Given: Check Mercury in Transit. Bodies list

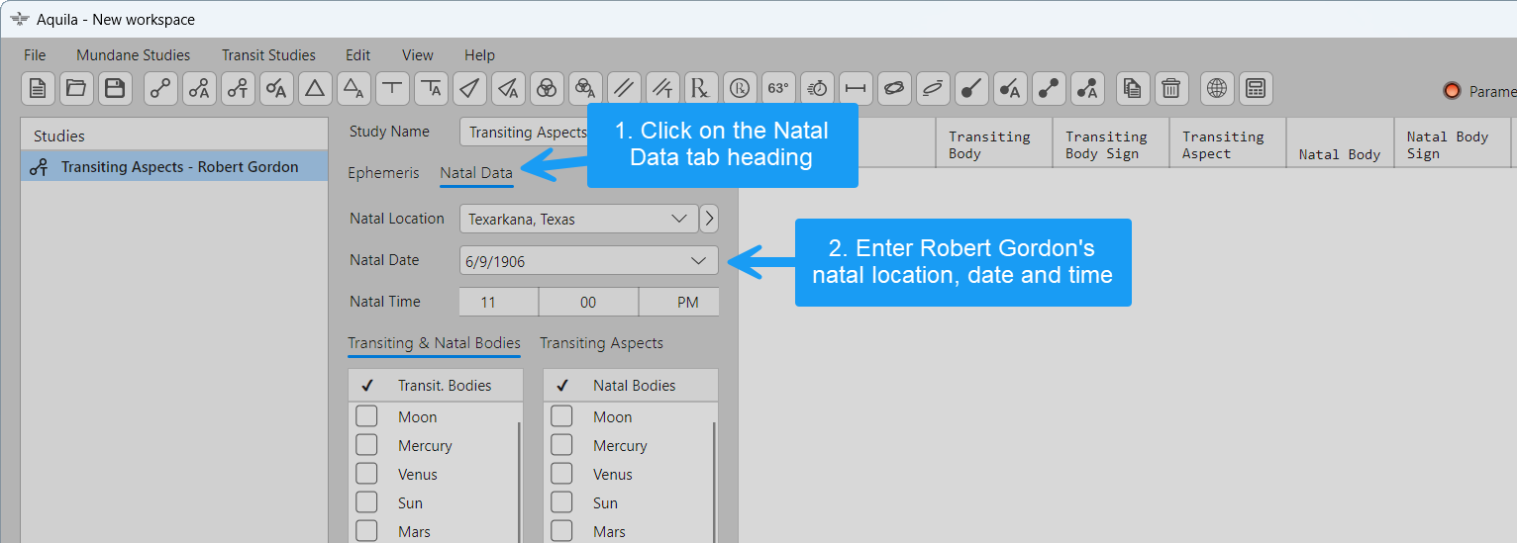Looking at the screenshot, I should click(x=366, y=445).
